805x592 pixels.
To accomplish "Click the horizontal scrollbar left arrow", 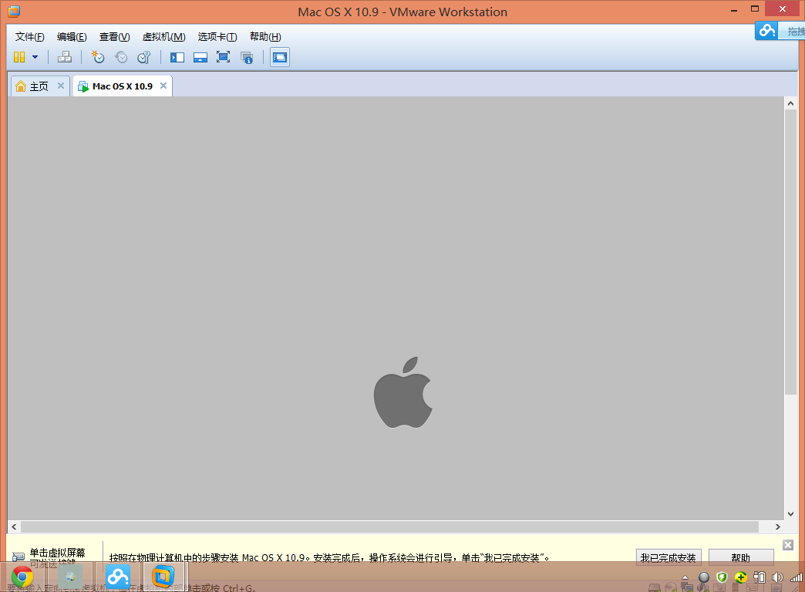I will coord(14,526).
